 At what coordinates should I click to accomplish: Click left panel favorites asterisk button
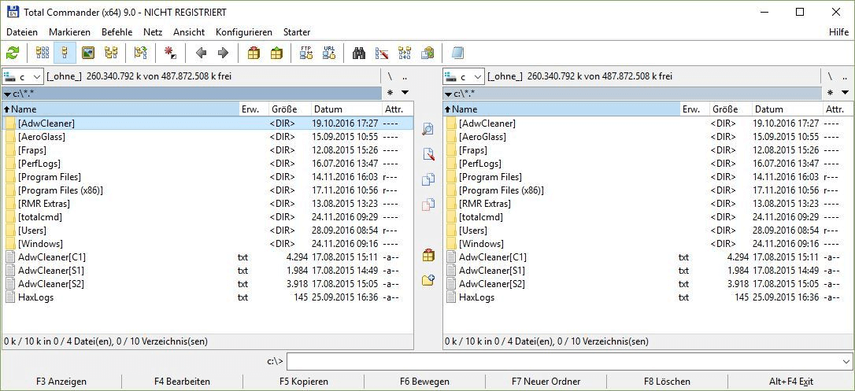pyautogui.click(x=390, y=93)
